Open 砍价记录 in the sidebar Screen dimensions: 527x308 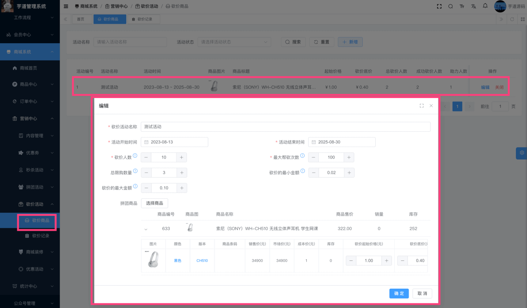[40, 236]
